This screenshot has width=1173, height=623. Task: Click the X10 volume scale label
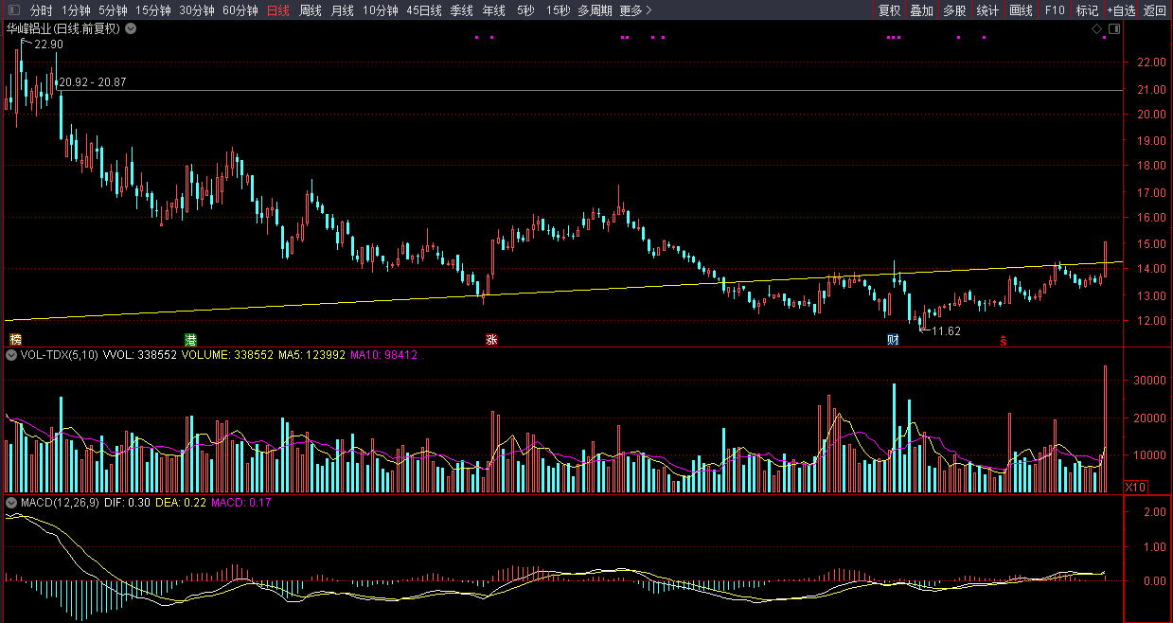[x=1134, y=487]
